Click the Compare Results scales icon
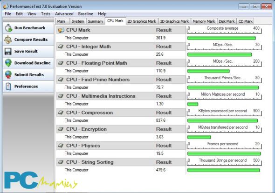 [8, 40]
